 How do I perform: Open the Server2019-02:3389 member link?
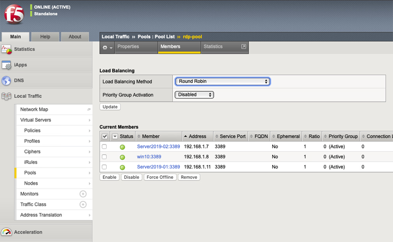tap(158, 146)
